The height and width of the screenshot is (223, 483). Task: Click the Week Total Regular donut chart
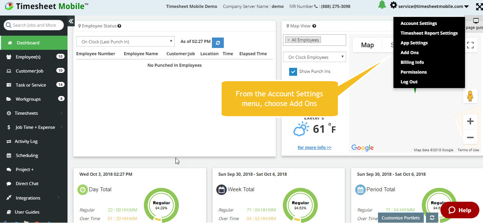tap(300, 205)
